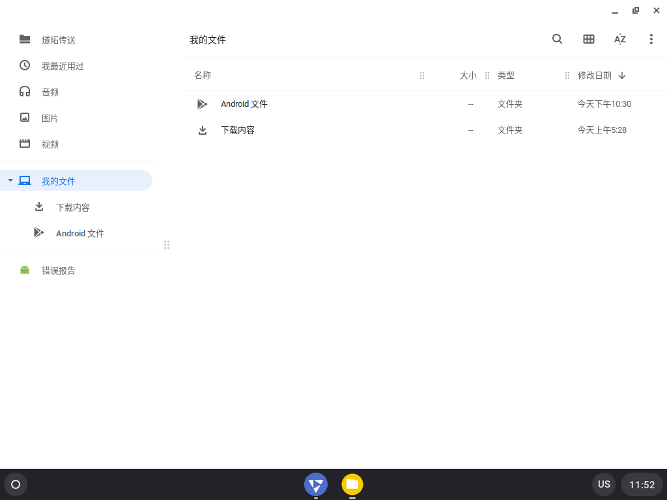Open 图片 images in sidebar
This screenshot has height=500, width=667.
(50, 118)
